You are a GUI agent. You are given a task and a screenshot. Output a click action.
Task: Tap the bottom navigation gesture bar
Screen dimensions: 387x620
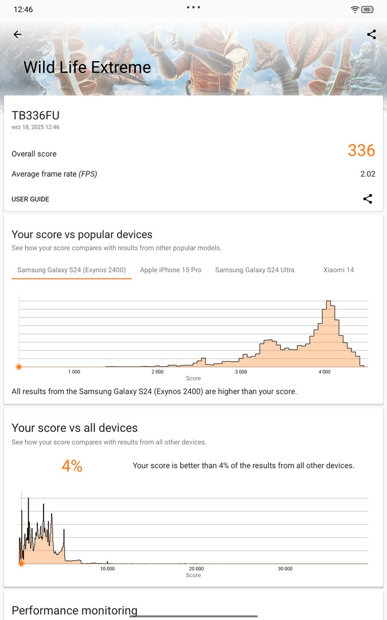coord(193,616)
